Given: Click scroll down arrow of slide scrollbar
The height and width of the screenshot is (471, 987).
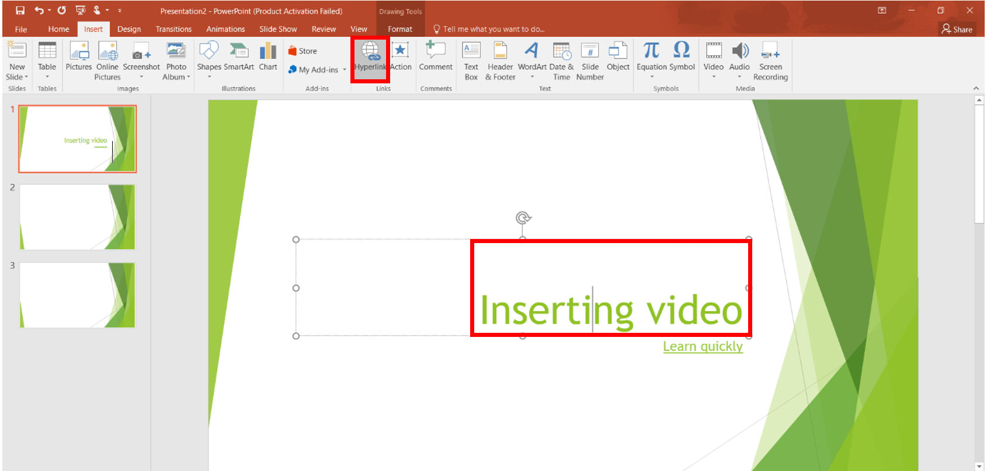Looking at the screenshot, I should coord(979,466).
